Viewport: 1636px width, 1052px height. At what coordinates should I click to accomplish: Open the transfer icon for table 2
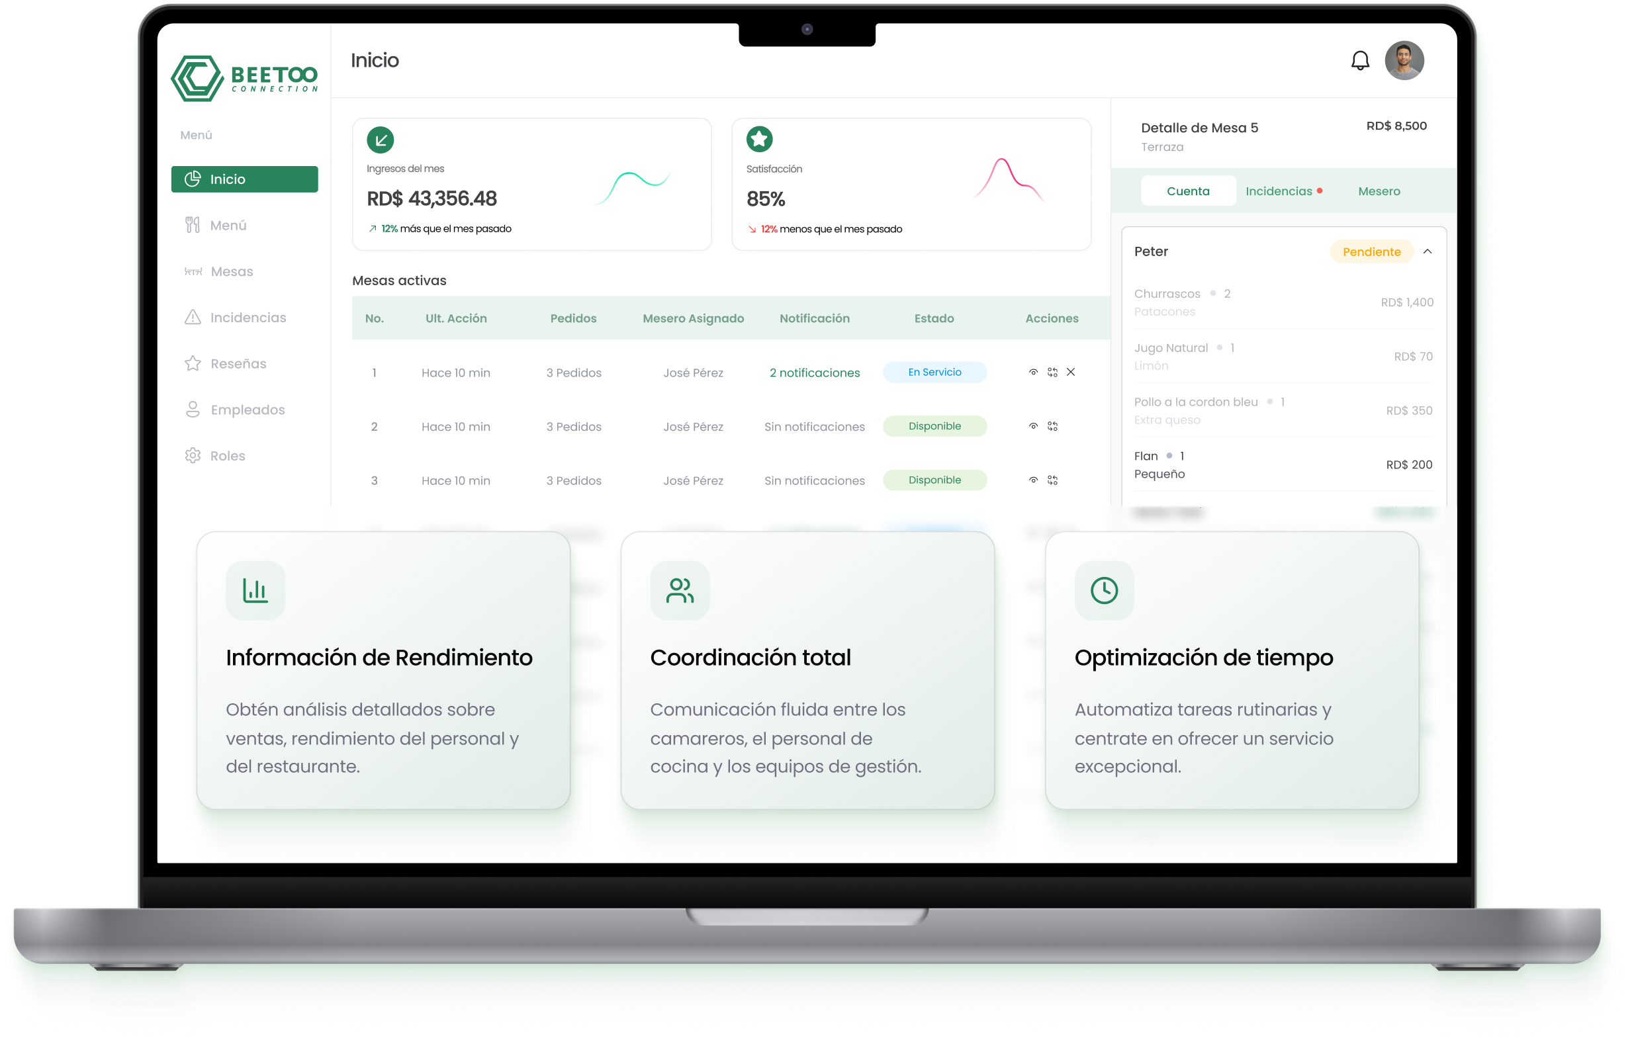(1054, 425)
